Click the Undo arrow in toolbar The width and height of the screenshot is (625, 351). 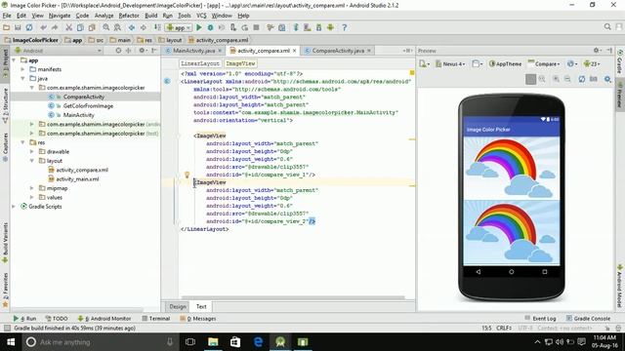pos(43,27)
